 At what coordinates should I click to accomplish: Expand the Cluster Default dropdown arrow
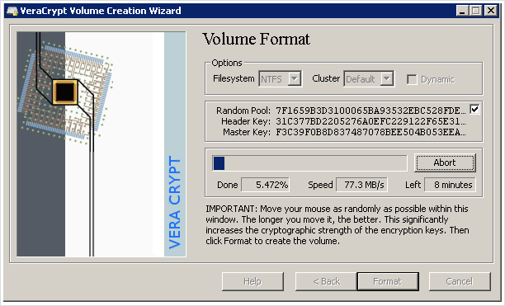tap(387, 79)
